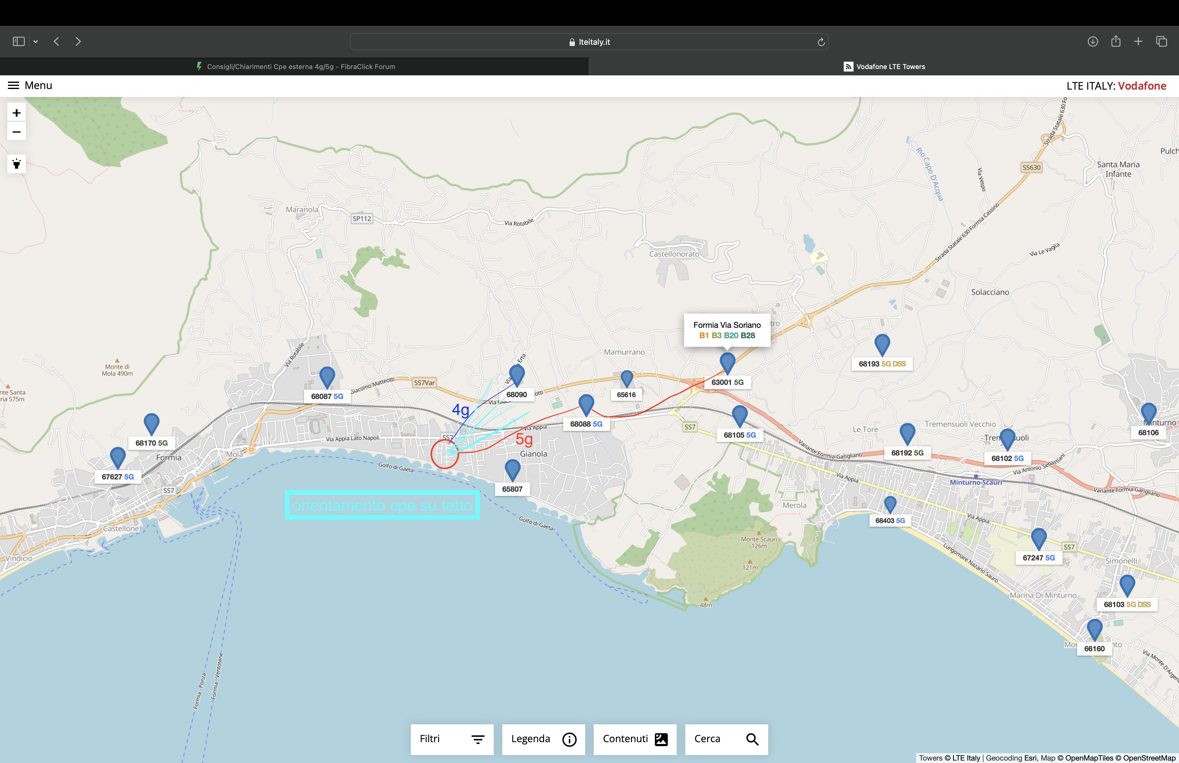
Task: Open Cerca search box
Action: (x=726, y=739)
